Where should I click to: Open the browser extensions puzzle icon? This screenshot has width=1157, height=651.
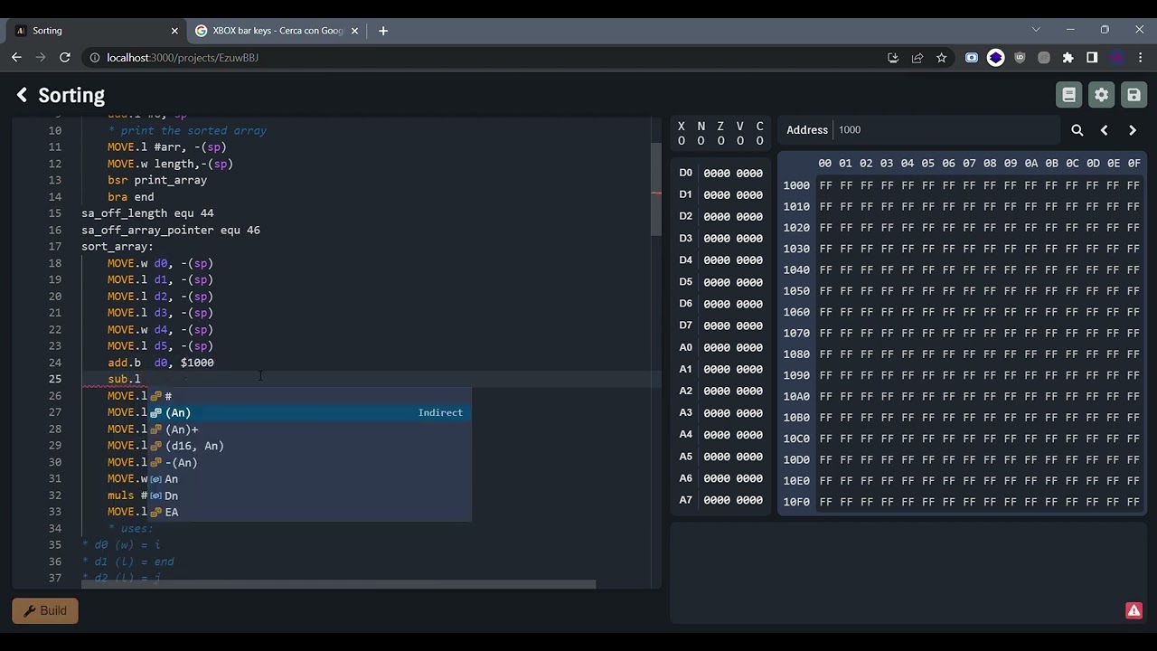click(1068, 57)
